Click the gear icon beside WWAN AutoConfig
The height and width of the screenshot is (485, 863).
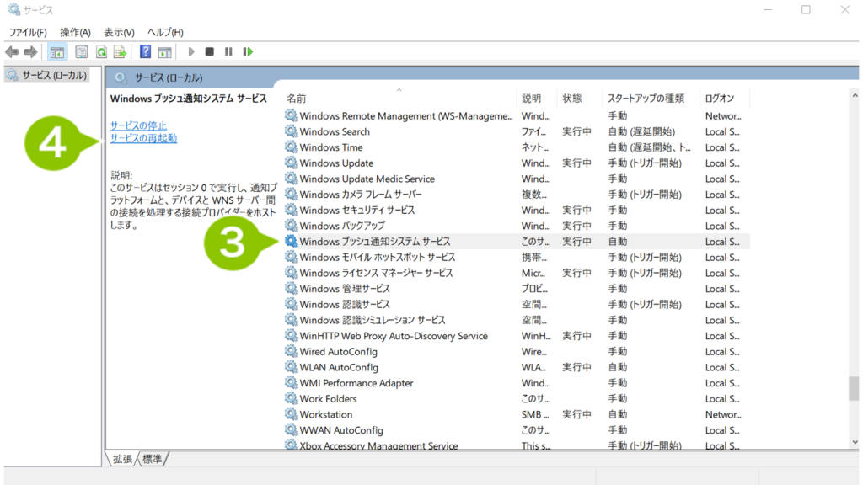291,430
